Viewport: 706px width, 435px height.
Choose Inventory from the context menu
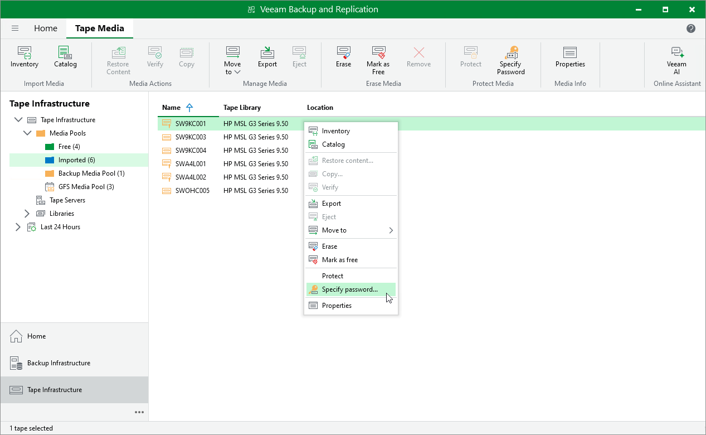[351, 131]
